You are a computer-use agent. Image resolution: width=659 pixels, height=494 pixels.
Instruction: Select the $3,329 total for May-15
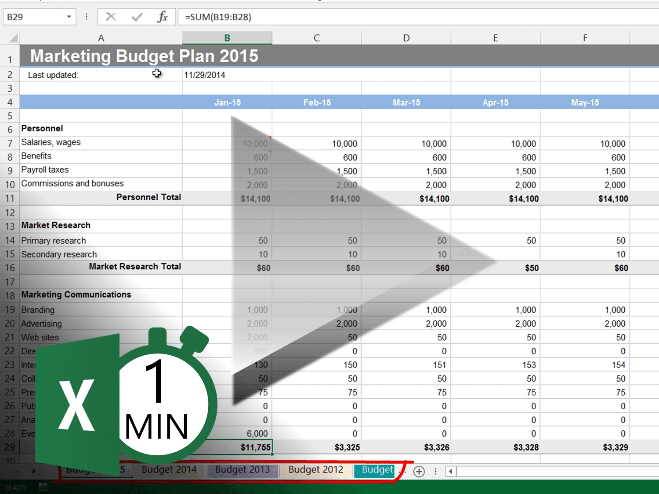pyautogui.click(x=585, y=447)
